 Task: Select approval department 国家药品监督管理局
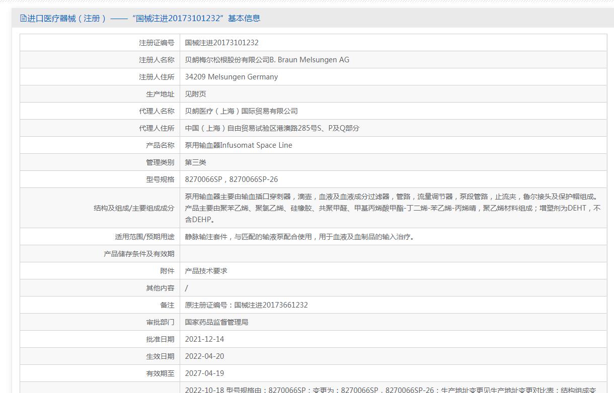point(216,322)
